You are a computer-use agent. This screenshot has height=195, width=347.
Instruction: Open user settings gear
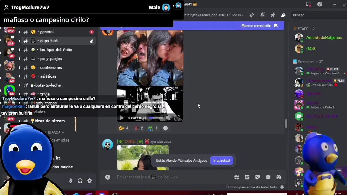click(x=89, y=181)
